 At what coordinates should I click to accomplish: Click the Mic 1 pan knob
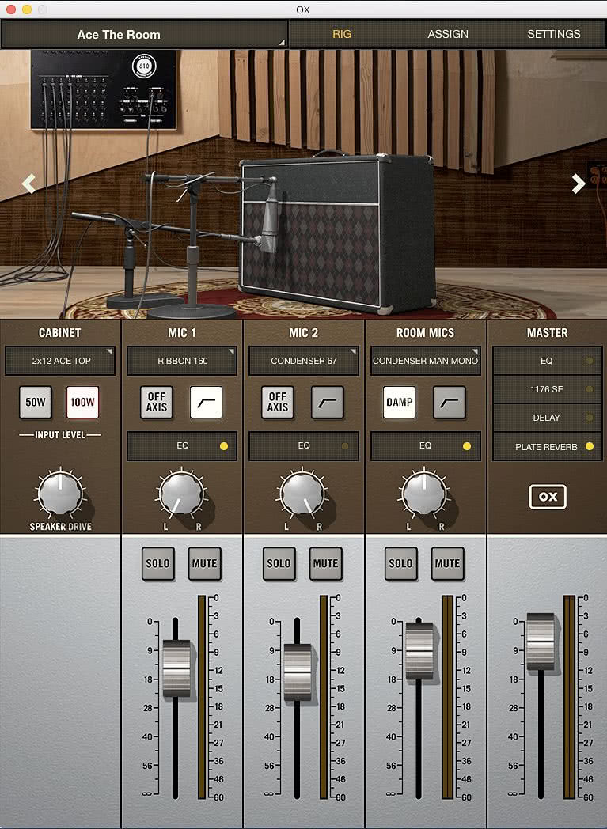(181, 494)
